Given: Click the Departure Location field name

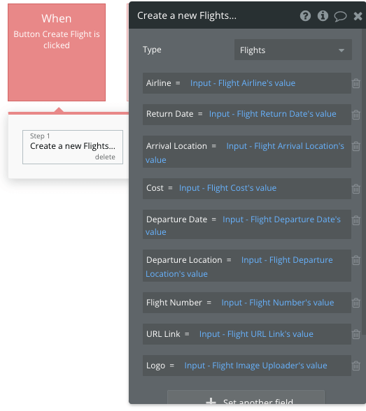Looking at the screenshot, I should tap(184, 260).
